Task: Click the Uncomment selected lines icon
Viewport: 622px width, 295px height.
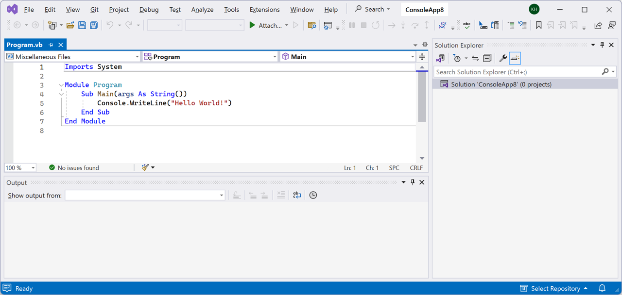Action: (522, 25)
